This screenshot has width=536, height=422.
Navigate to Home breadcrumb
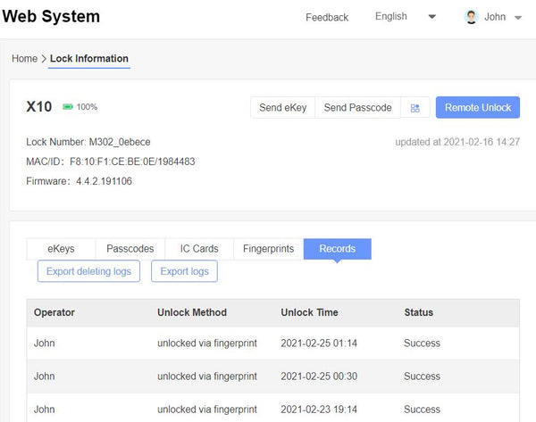pos(25,59)
